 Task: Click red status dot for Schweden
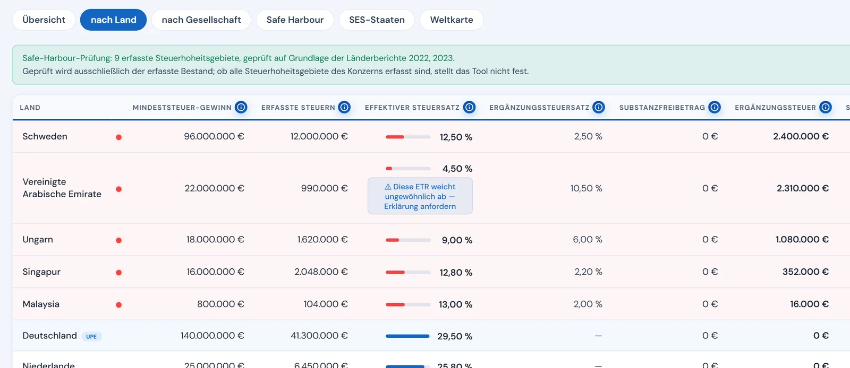119,137
